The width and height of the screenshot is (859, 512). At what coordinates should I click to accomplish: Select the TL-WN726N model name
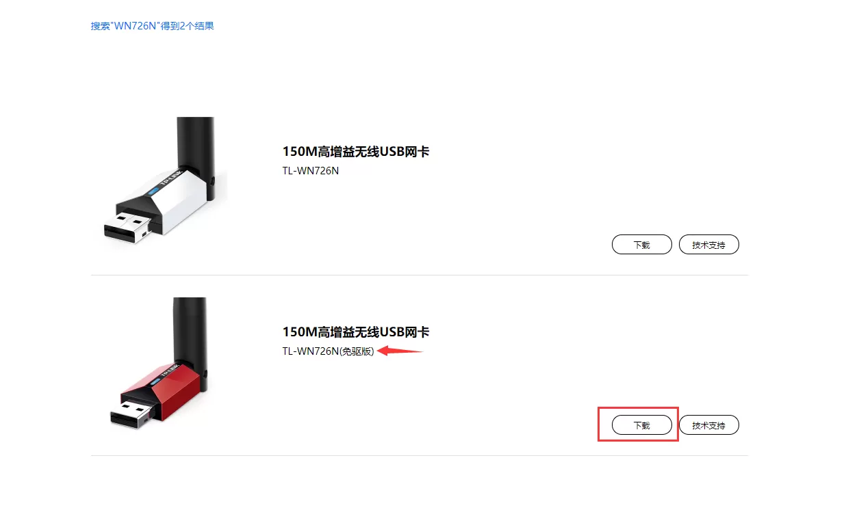311,171
